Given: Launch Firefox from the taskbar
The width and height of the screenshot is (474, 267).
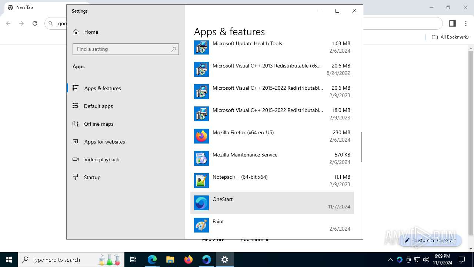Looking at the screenshot, I should [188, 260].
